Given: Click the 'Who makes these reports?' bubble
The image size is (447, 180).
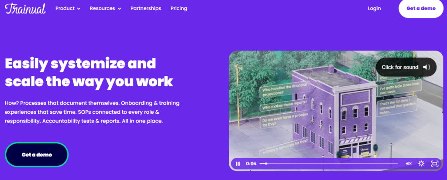Looking at the screenshot, I should (284, 105).
